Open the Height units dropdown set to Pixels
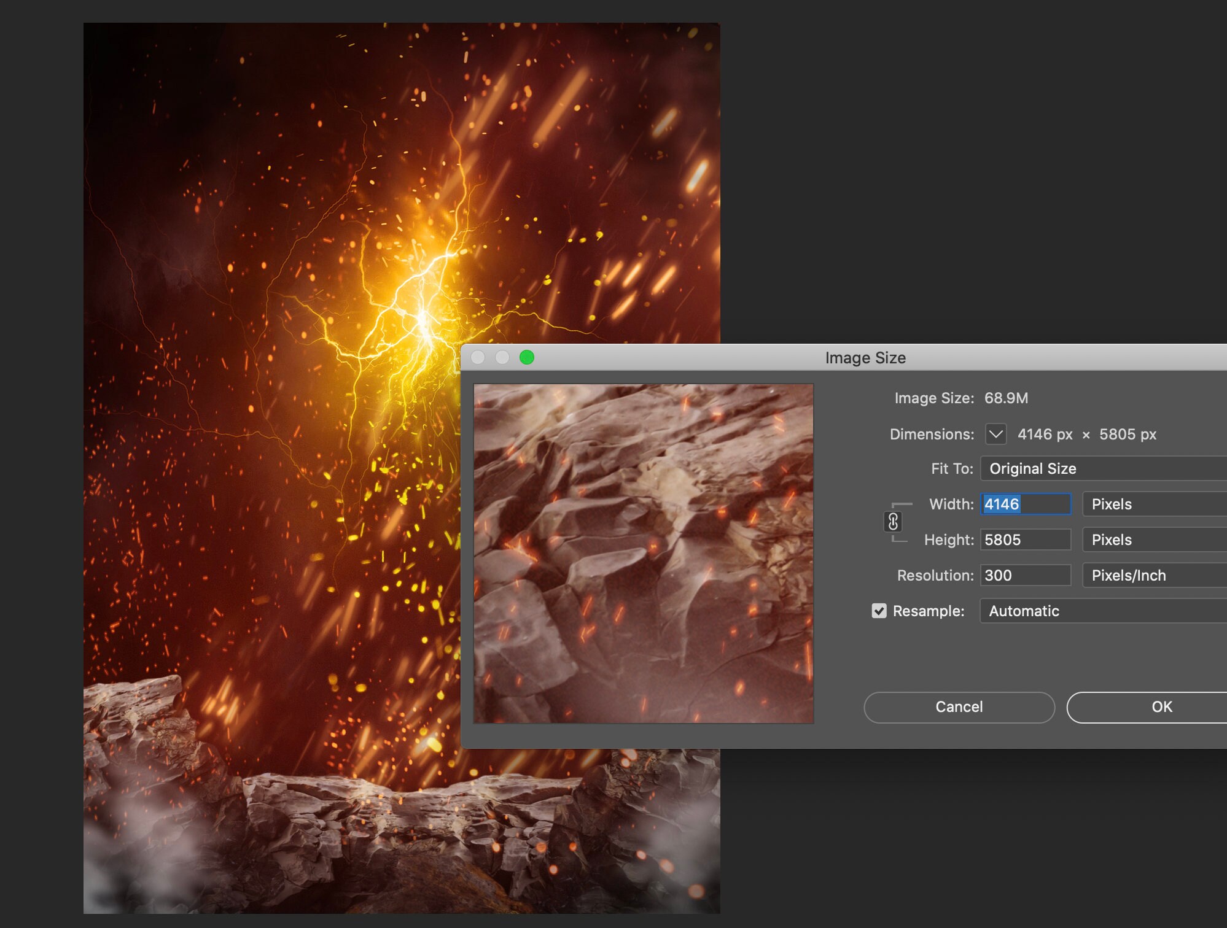Viewport: 1227px width, 928px height. pyautogui.click(x=1153, y=539)
